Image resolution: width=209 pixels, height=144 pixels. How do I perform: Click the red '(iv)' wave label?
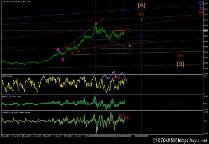coord(180,56)
